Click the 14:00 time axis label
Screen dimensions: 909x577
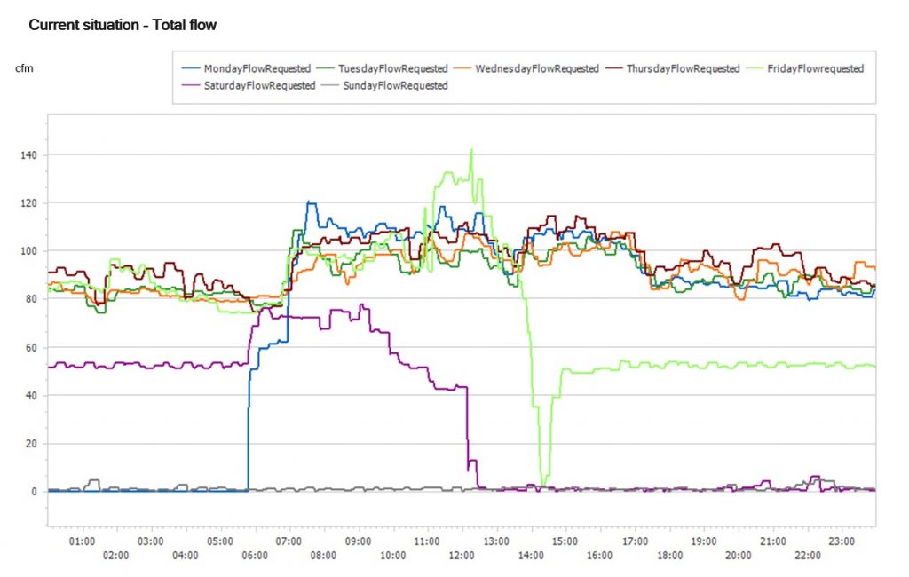click(531, 556)
